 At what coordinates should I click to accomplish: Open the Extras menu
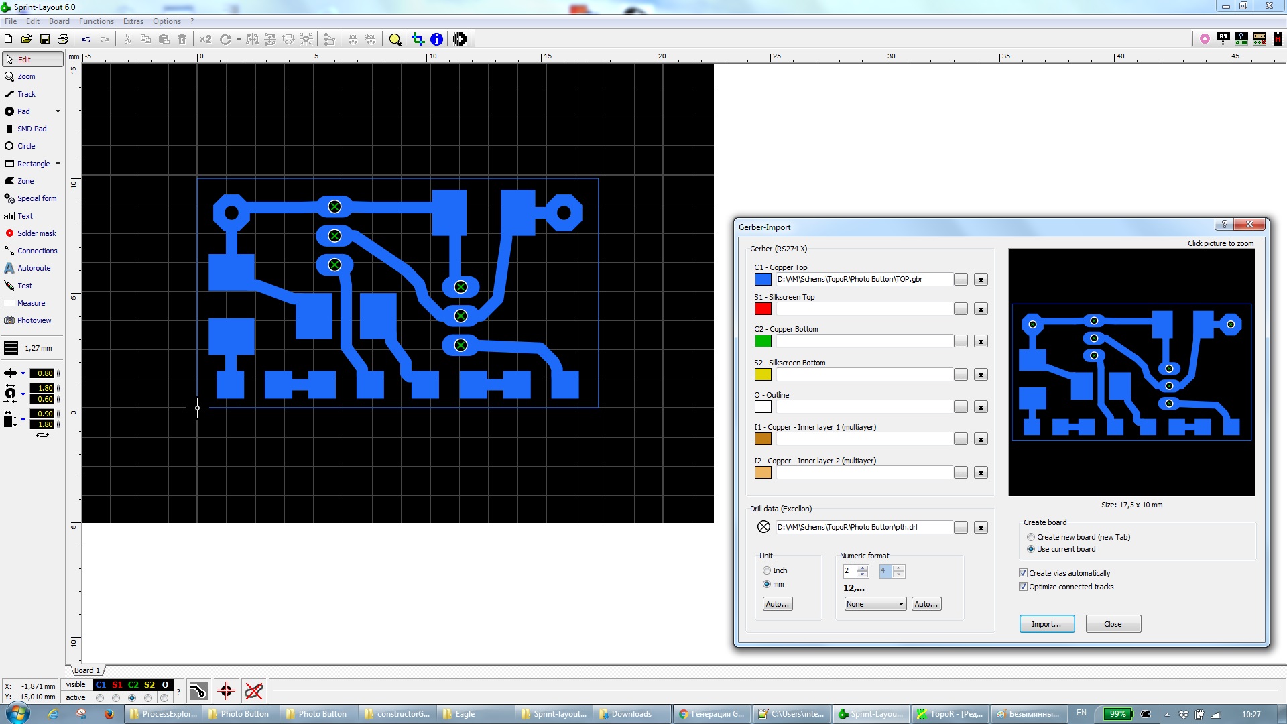point(133,21)
